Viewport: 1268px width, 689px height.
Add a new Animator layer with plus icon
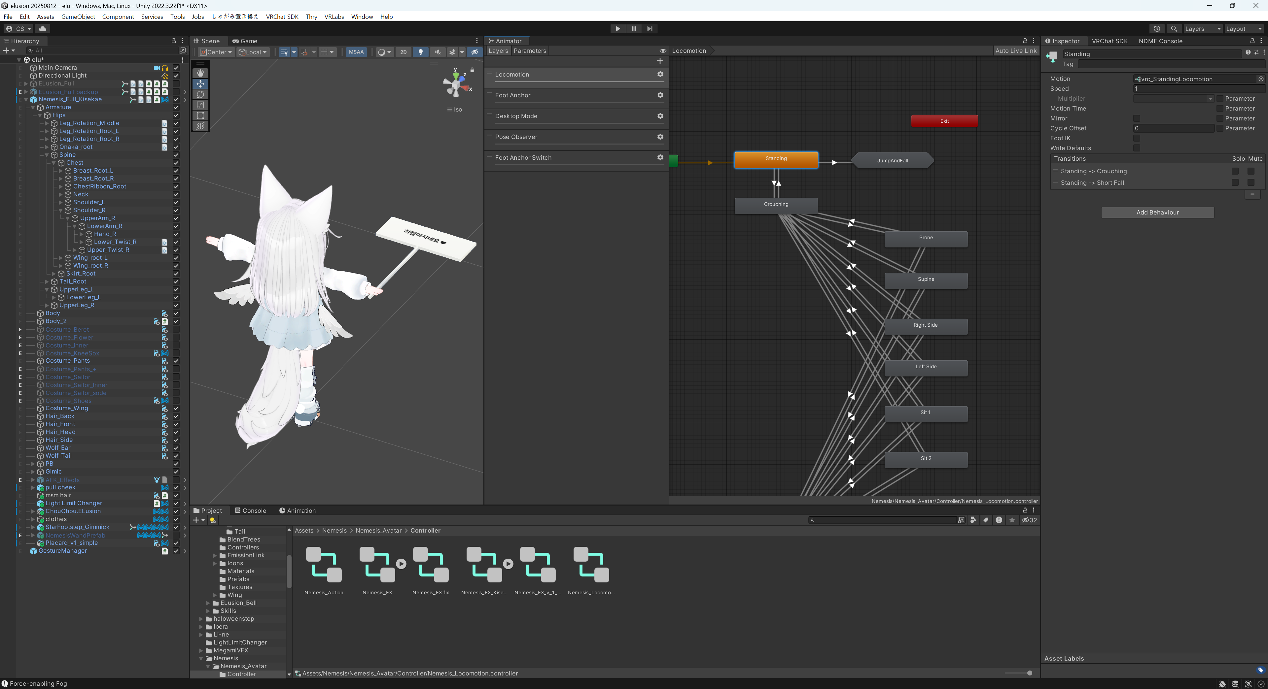(660, 61)
